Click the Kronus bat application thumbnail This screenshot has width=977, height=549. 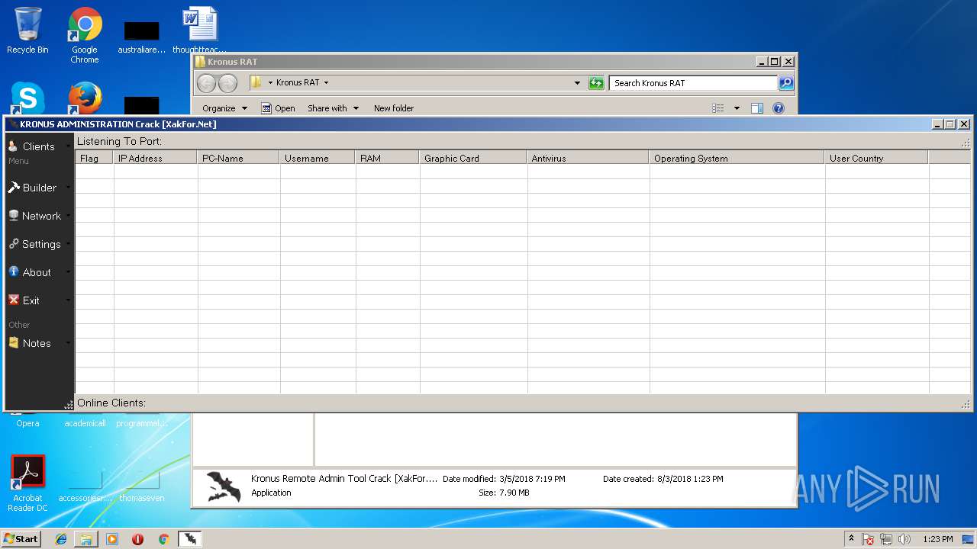tap(223, 486)
